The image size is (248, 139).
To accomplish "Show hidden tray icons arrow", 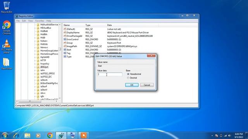I will 212,136.
